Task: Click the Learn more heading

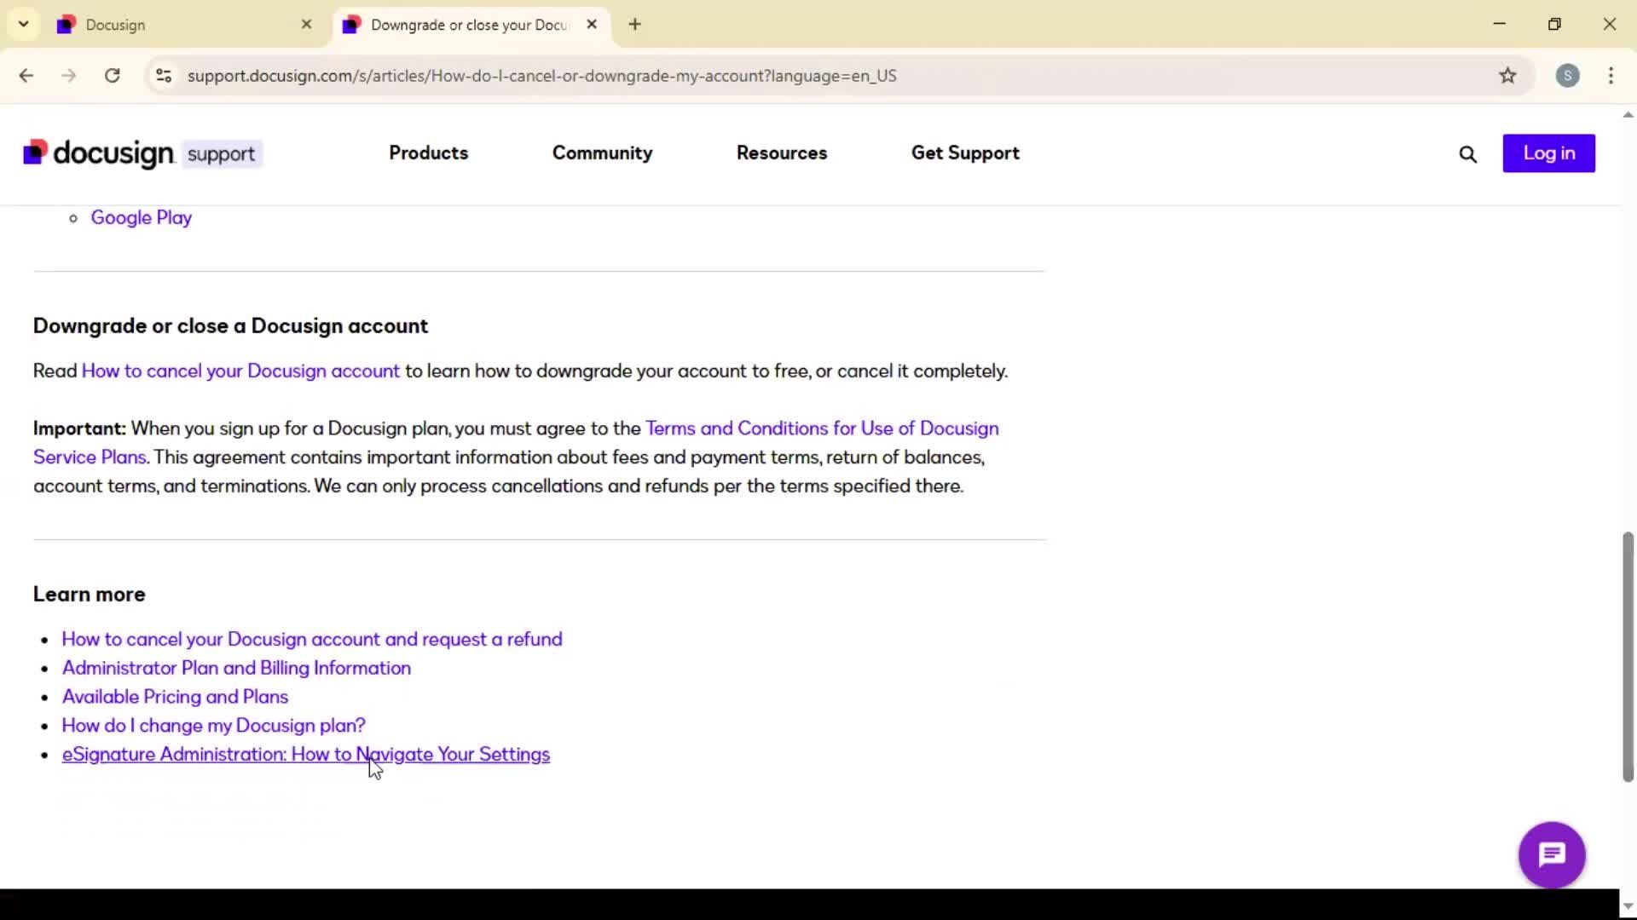Action: pyautogui.click(x=90, y=595)
